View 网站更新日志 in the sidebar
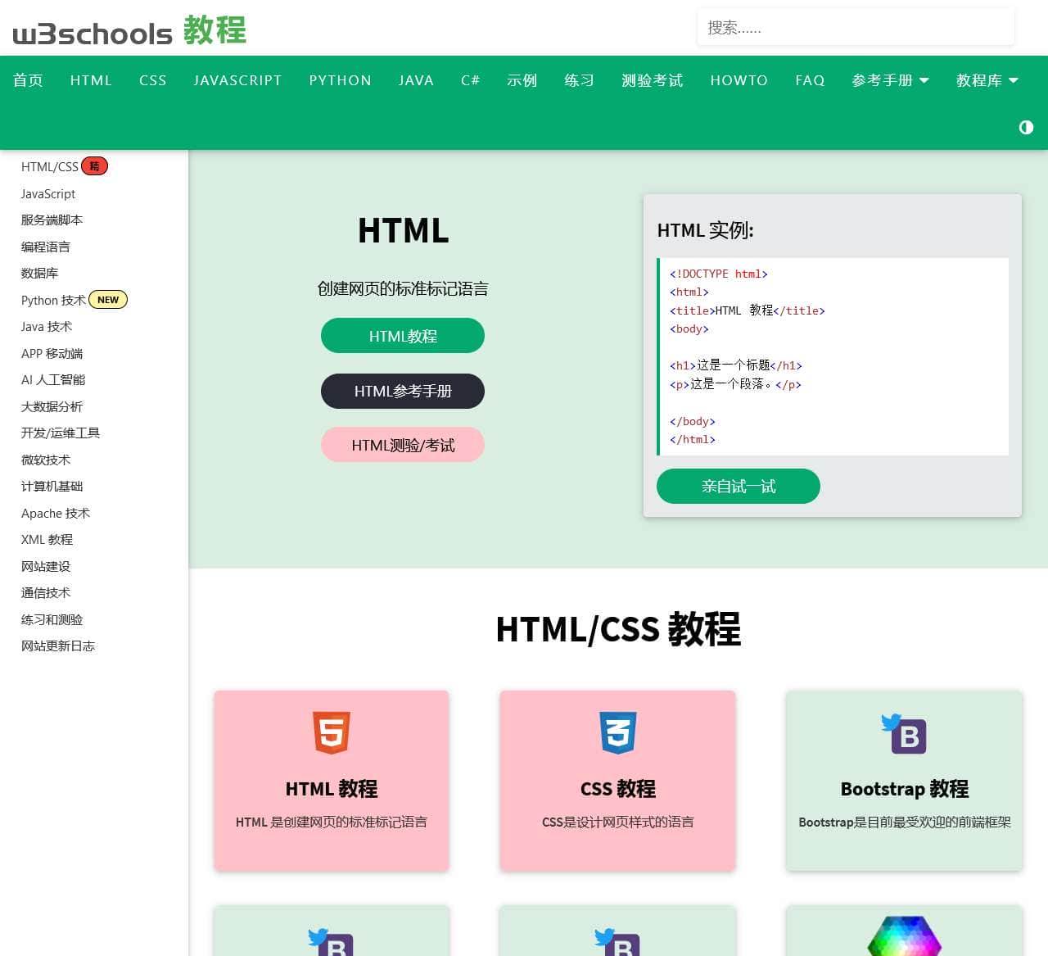 pyautogui.click(x=58, y=646)
